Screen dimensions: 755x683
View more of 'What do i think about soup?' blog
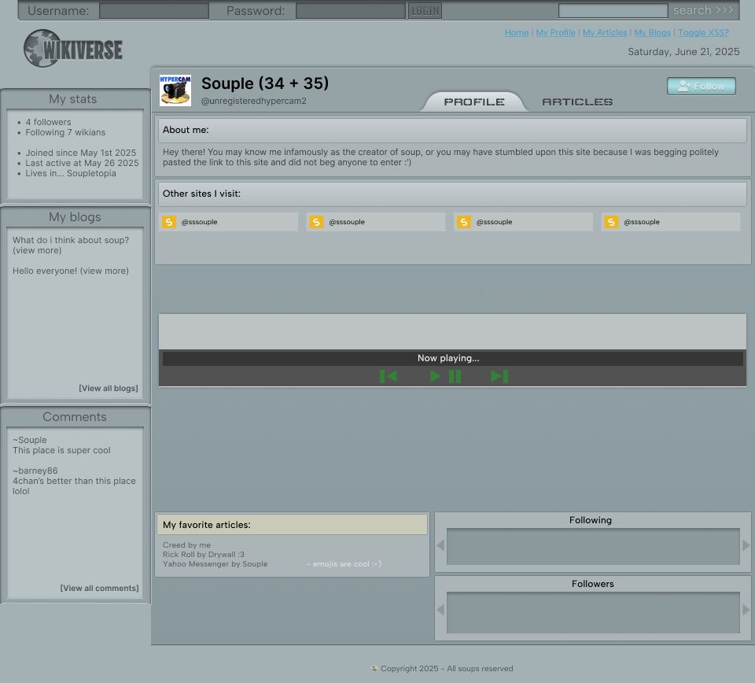(x=37, y=250)
